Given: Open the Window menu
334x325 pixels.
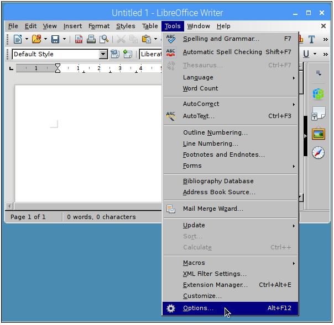Looking at the screenshot, I should (199, 26).
